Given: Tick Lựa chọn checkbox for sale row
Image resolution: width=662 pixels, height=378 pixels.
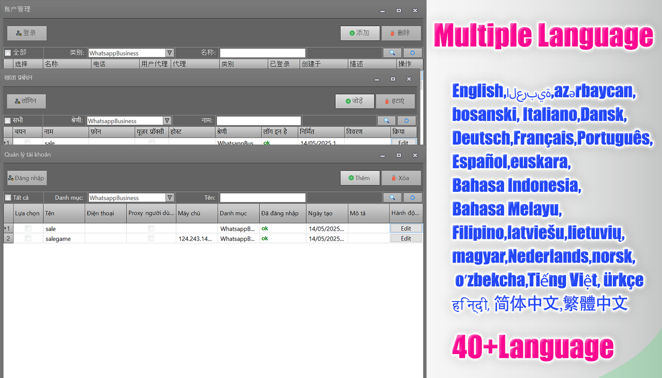Looking at the screenshot, I should [28, 228].
